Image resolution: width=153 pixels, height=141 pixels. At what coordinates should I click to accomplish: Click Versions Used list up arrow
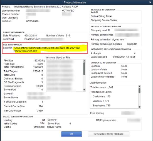(84, 61)
